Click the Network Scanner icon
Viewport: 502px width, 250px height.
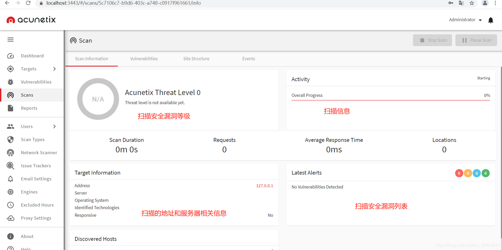click(10, 153)
